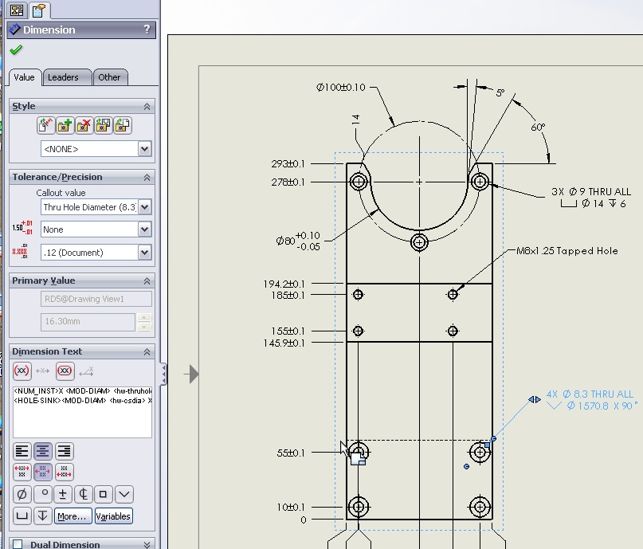The height and width of the screenshot is (549, 643).
Task: Click the center dimension icon
Action: (43, 371)
